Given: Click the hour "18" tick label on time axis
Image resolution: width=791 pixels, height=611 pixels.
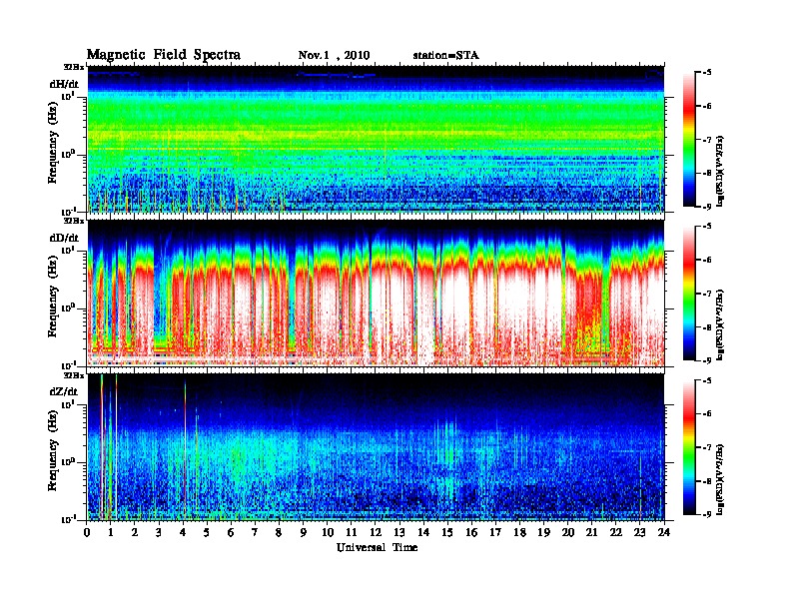Looking at the screenshot, I should [x=519, y=532].
